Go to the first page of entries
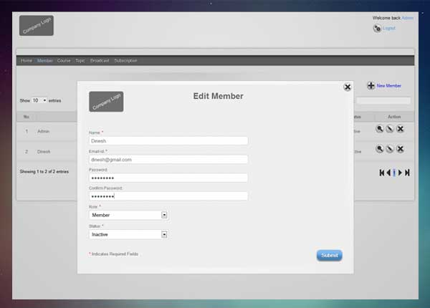Image resolution: width=430 pixels, height=308 pixels. coord(382,173)
